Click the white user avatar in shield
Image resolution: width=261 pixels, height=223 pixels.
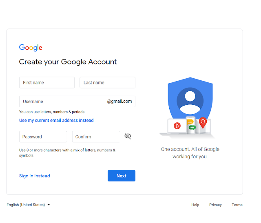(x=190, y=102)
